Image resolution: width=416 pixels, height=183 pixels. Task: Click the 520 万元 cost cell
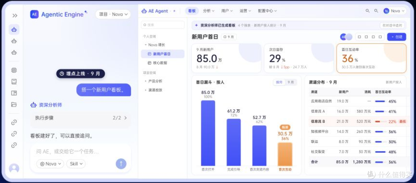tap(364, 122)
